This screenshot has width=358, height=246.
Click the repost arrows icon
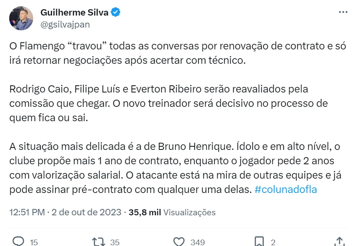pos(98,242)
